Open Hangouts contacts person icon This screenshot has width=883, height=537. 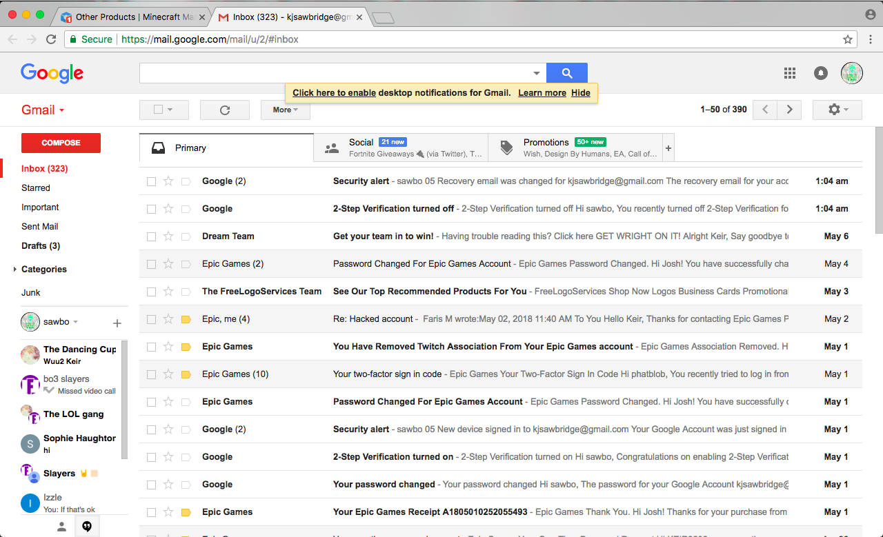61,527
